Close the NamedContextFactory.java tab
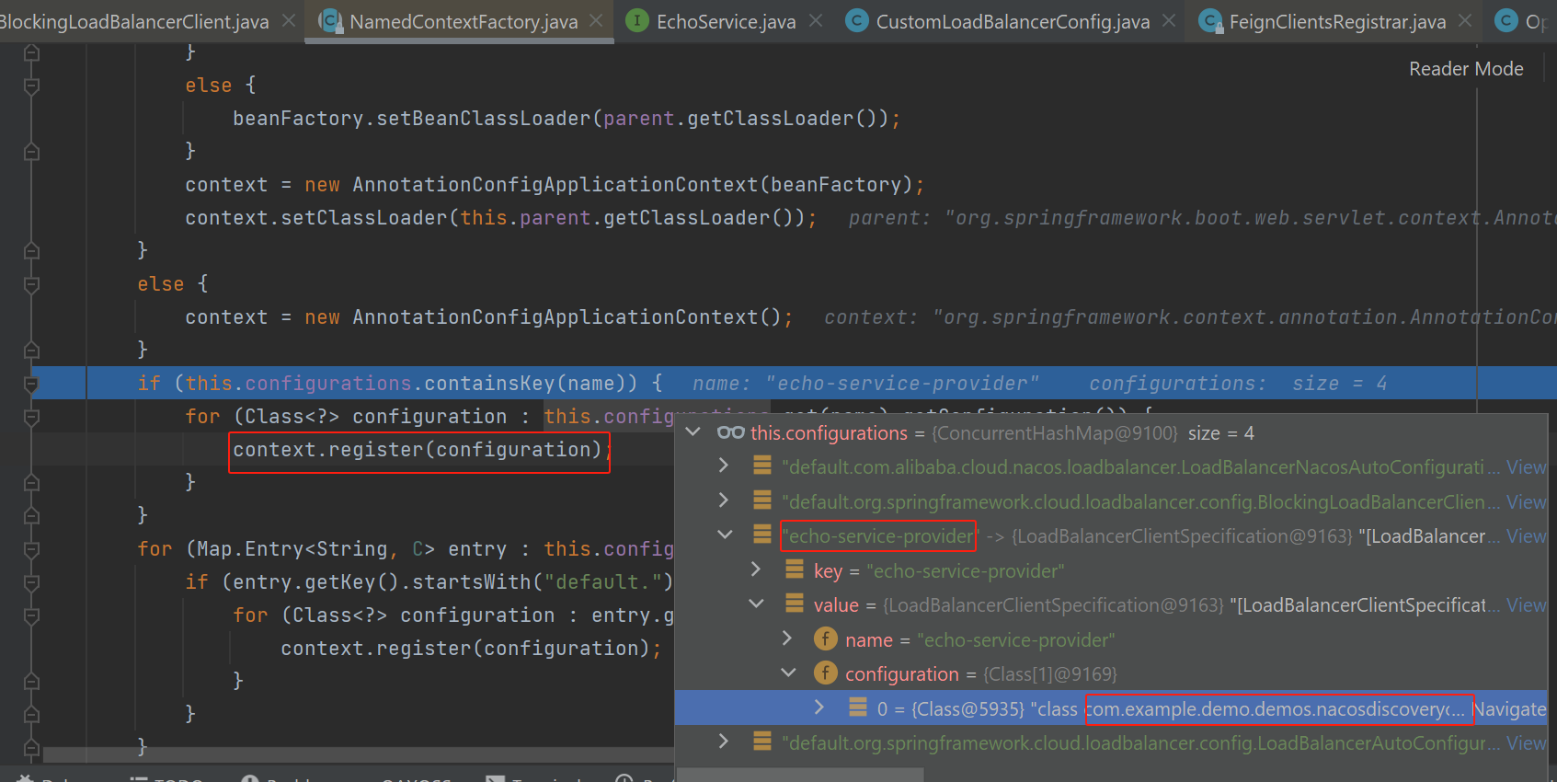The height and width of the screenshot is (782, 1557). coord(596,20)
